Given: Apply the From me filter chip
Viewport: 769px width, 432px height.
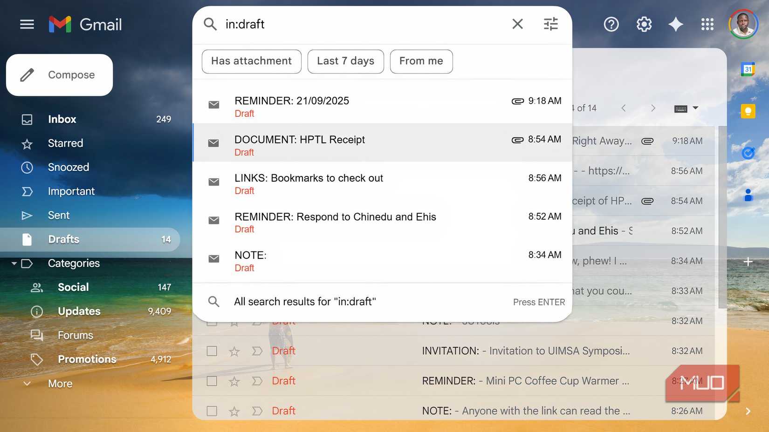Looking at the screenshot, I should point(421,61).
